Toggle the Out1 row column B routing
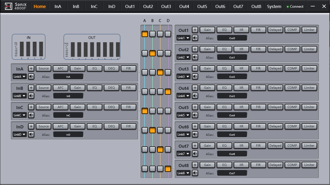This screenshot has width=330, height=185. (x=153, y=34)
